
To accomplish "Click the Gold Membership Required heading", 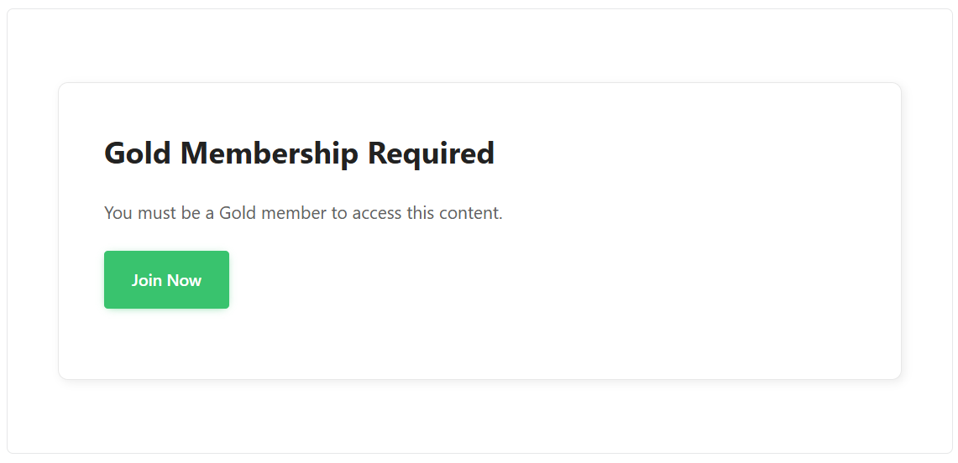I will [x=299, y=153].
